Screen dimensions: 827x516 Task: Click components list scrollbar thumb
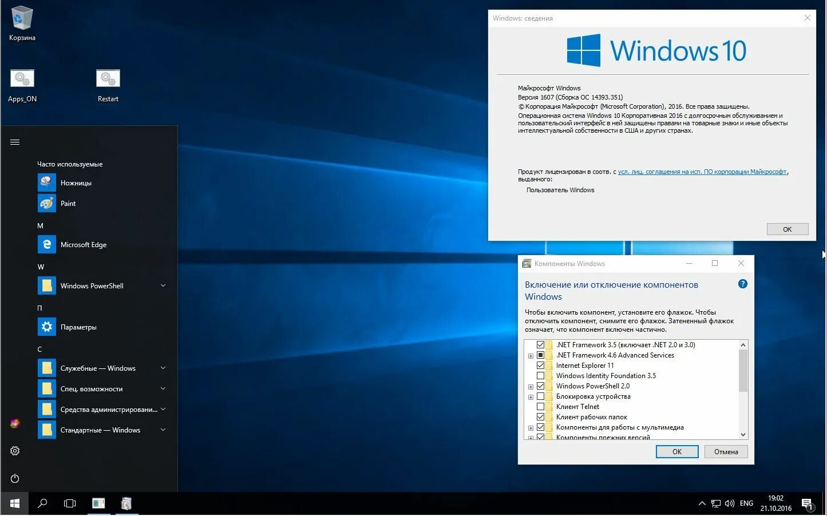(x=743, y=371)
